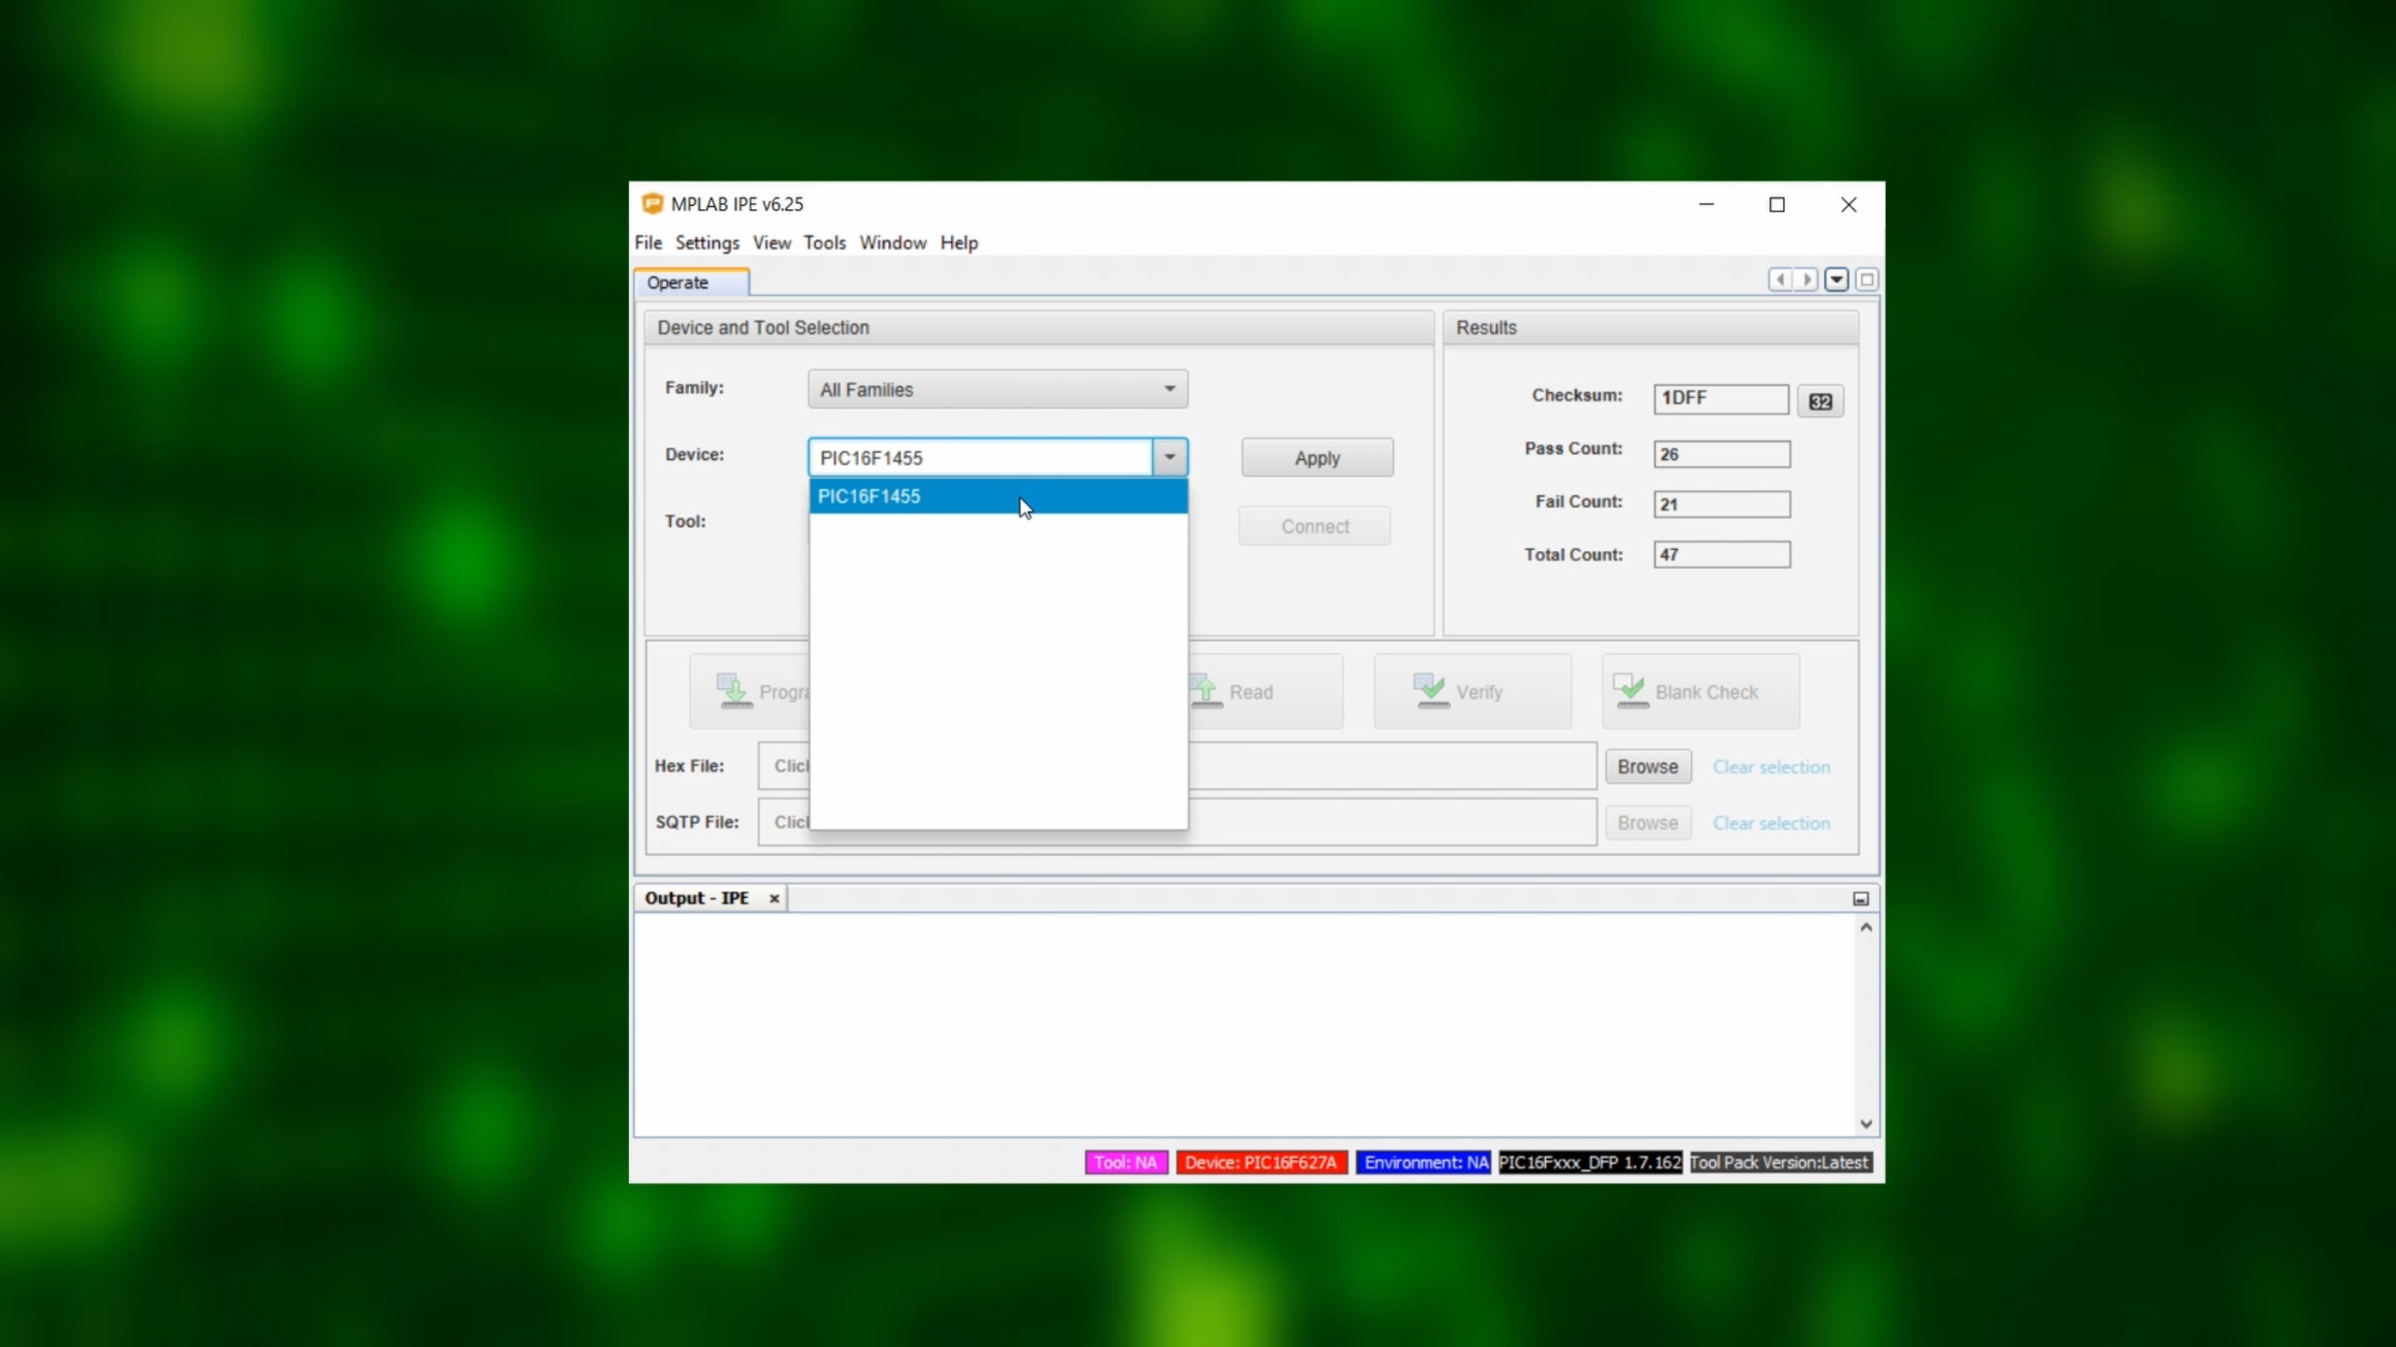The height and width of the screenshot is (1347, 2396).
Task: Click the Blank Check button icon
Action: click(x=1631, y=691)
